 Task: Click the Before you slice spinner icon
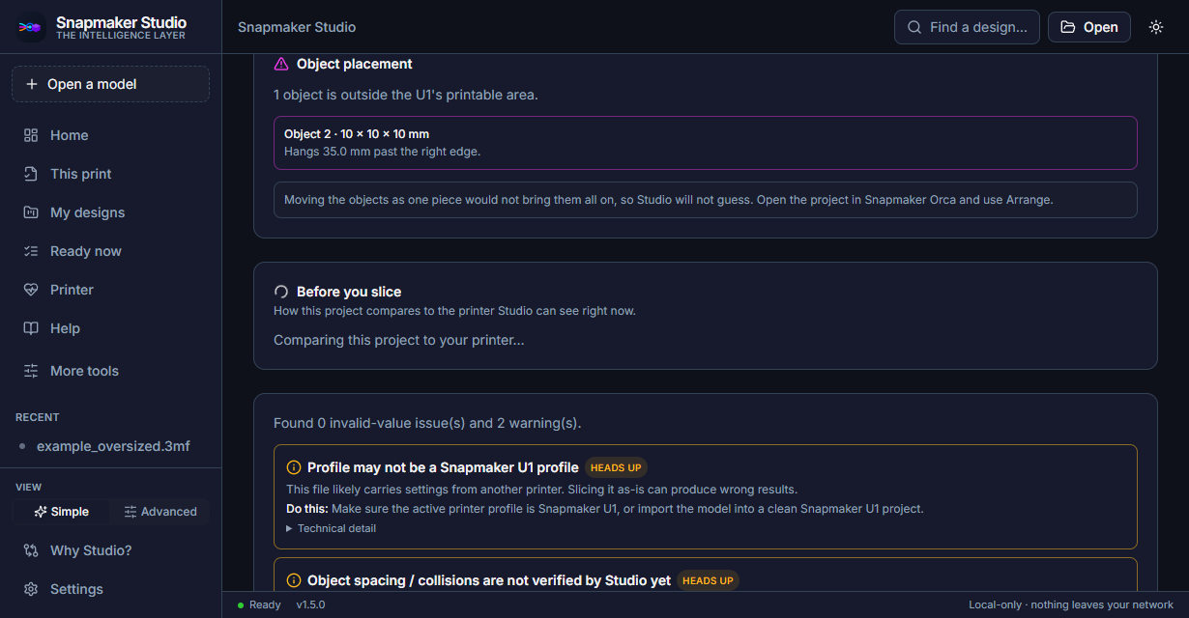[x=281, y=292]
